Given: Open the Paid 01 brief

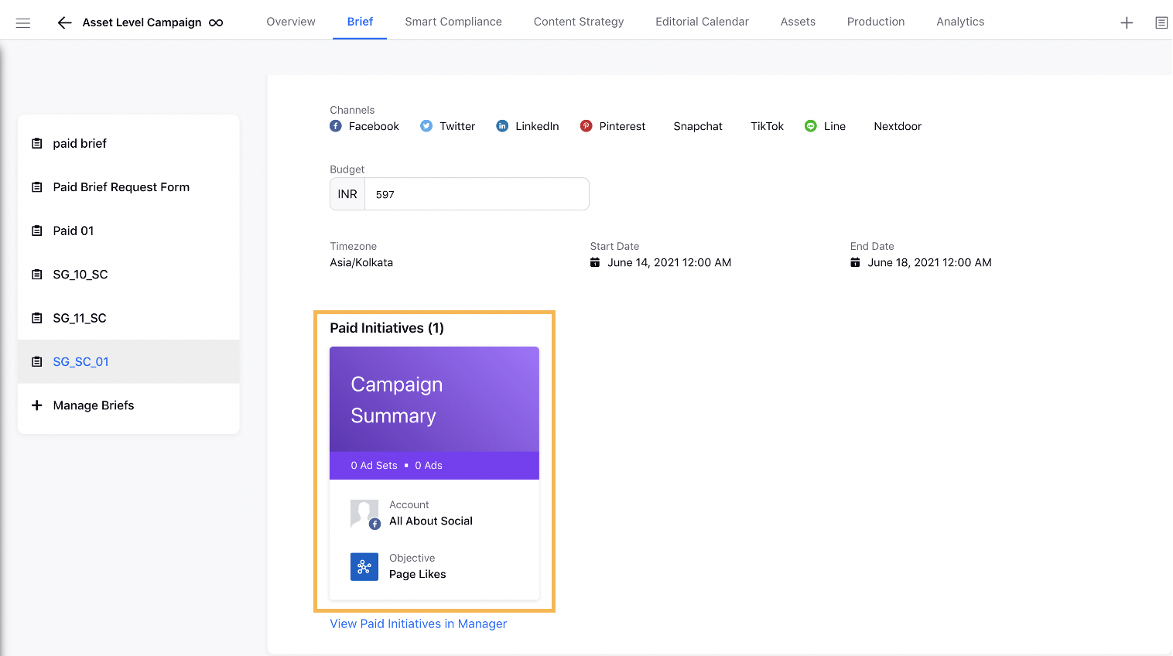Looking at the screenshot, I should (128, 231).
